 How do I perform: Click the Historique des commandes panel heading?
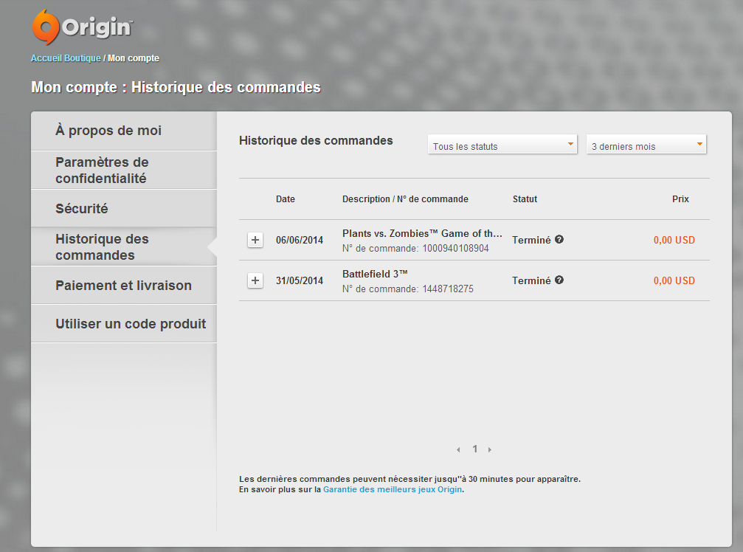click(316, 141)
